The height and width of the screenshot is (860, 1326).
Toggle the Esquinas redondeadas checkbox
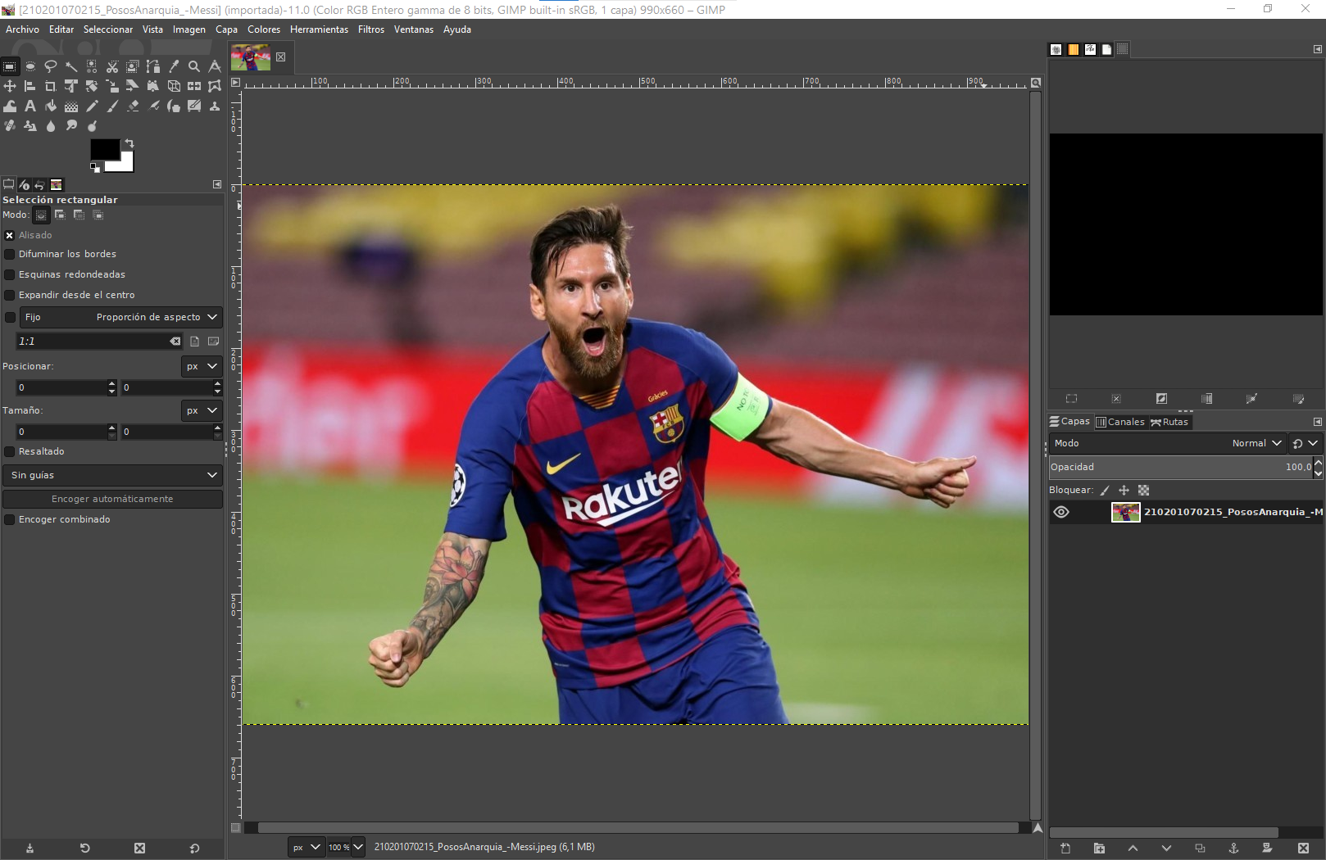click(11, 274)
